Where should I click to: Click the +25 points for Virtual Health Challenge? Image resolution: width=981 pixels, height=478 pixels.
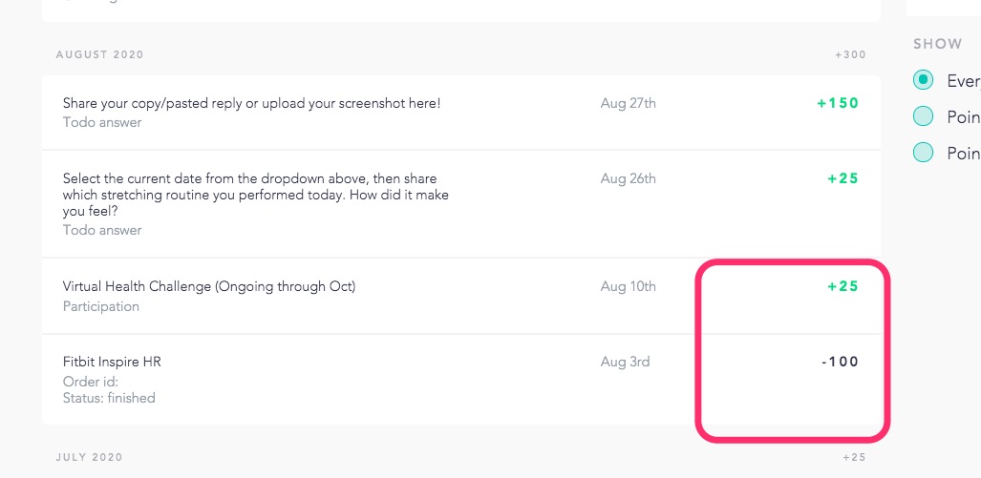pos(842,287)
